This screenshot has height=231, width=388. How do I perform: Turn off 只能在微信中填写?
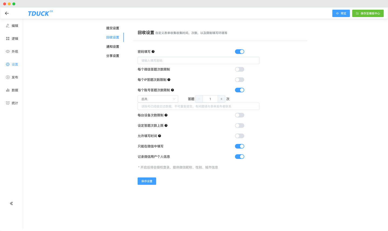(x=240, y=146)
